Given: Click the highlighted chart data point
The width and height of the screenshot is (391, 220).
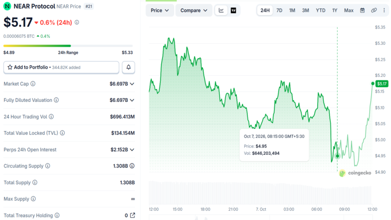Looking at the screenshot, I should click(x=338, y=156).
